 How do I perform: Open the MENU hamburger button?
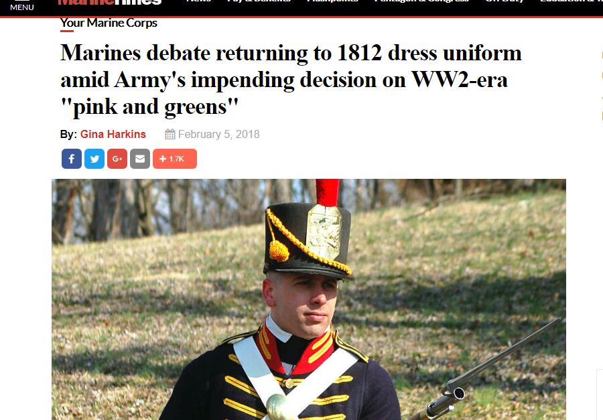point(21,5)
